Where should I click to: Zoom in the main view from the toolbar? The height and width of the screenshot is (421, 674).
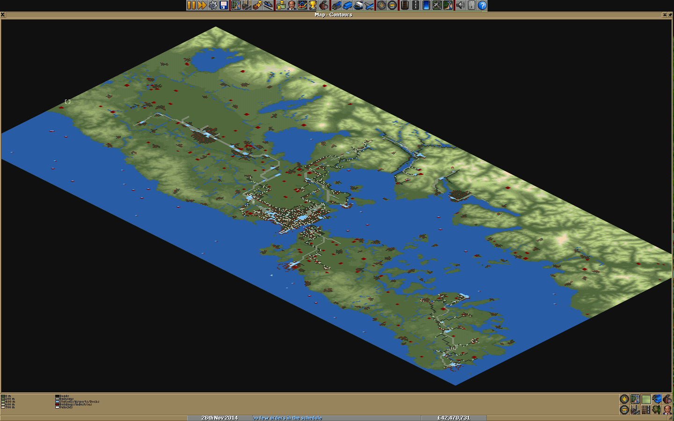pos(381,5)
